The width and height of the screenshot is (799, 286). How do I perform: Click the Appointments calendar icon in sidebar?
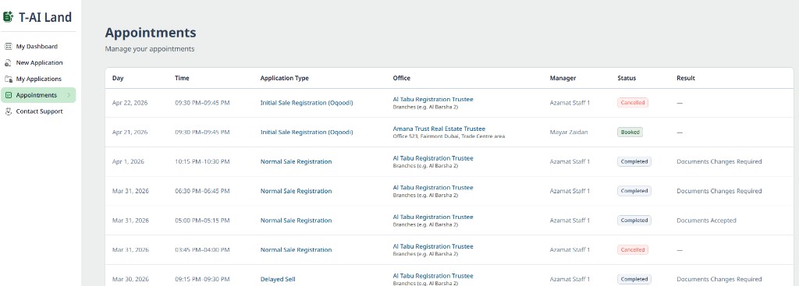[x=8, y=95]
